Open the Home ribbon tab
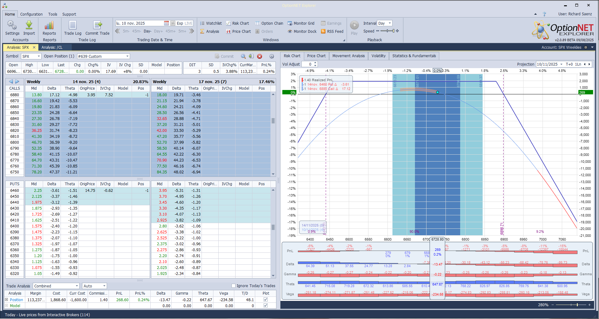The height and width of the screenshot is (319, 599). tap(10, 14)
